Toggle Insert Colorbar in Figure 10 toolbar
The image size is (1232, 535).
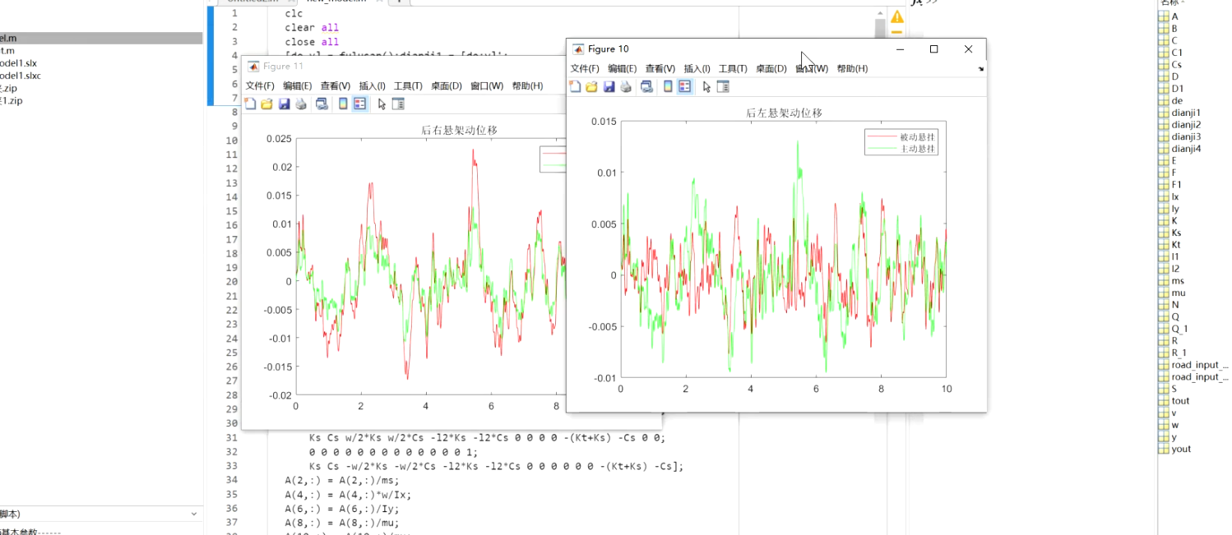pyautogui.click(x=668, y=86)
